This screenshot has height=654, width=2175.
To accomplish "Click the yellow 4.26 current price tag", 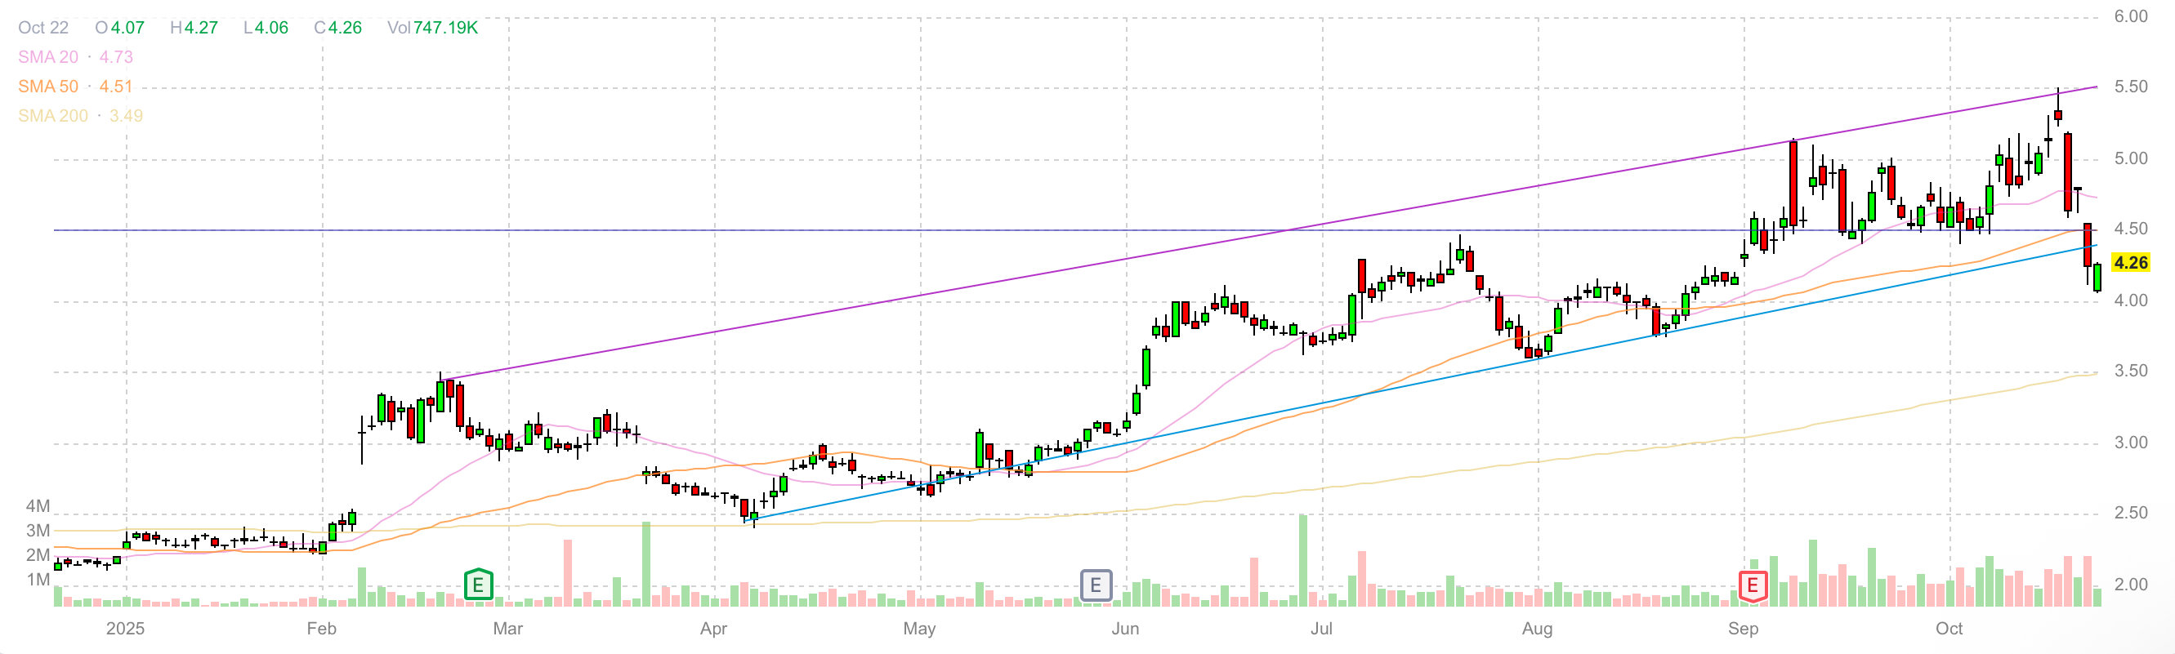I will 2129,263.
